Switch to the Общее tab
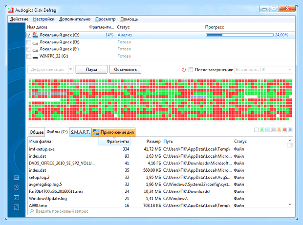 [x=37, y=132]
